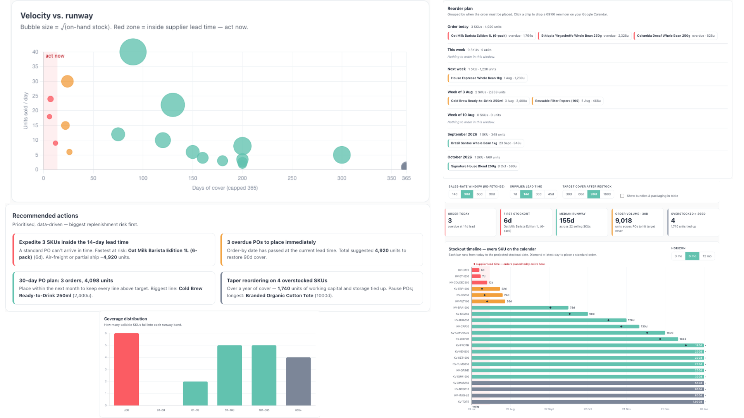Click the order-by diamond on the KV-FILT100 bar
This screenshot has width=744, height=418.
(x=487, y=302)
